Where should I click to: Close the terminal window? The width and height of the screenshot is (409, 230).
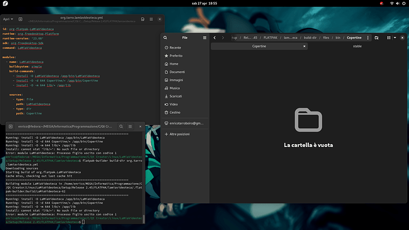[x=140, y=126]
